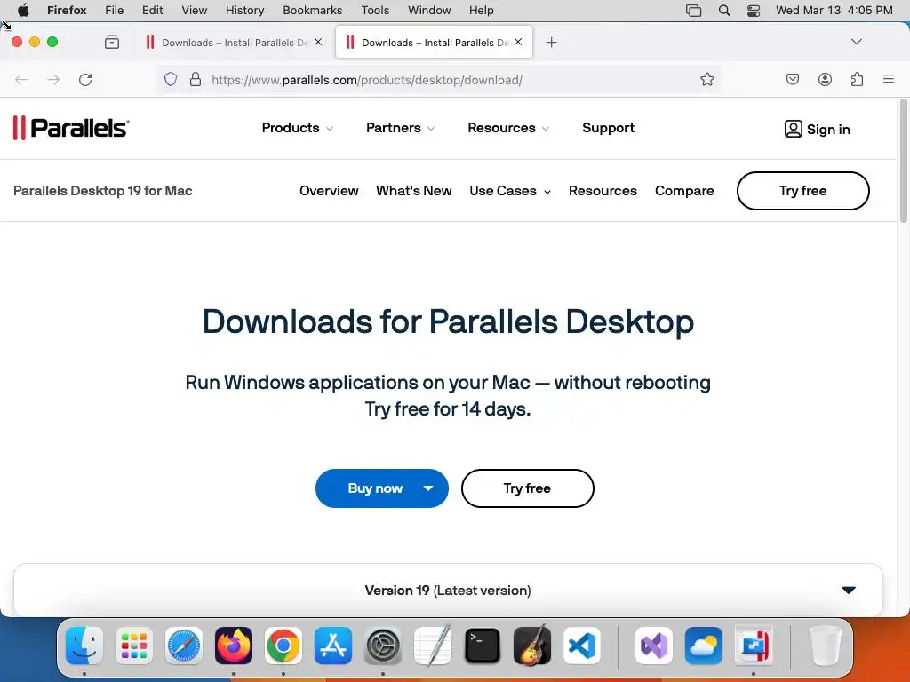Open Resources link in product sub-navigation

point(603,191)
